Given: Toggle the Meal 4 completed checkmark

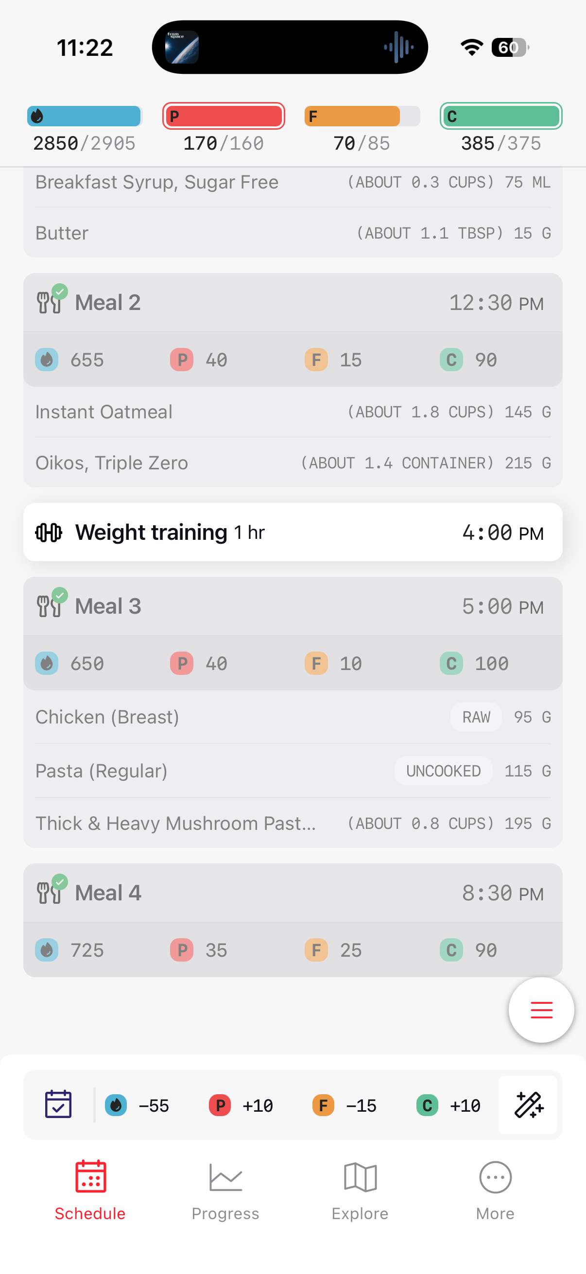Looking at the screenshot, I should (x=60, y=882).
